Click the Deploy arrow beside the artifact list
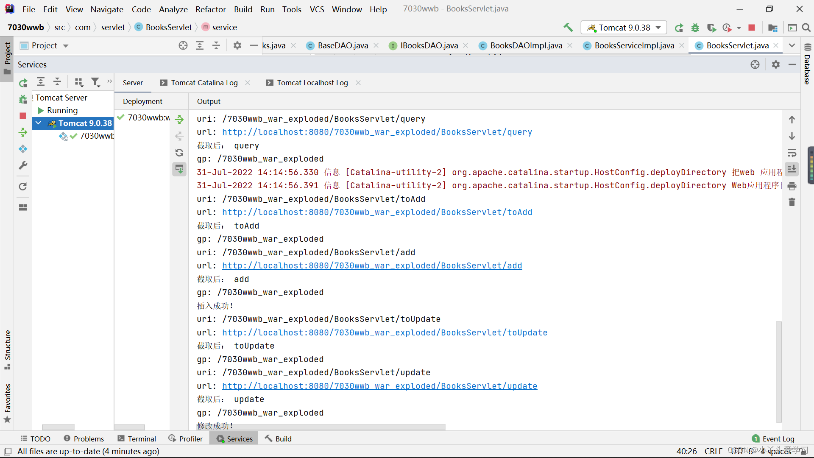This screenshot has width=814, height=458. 179,120
